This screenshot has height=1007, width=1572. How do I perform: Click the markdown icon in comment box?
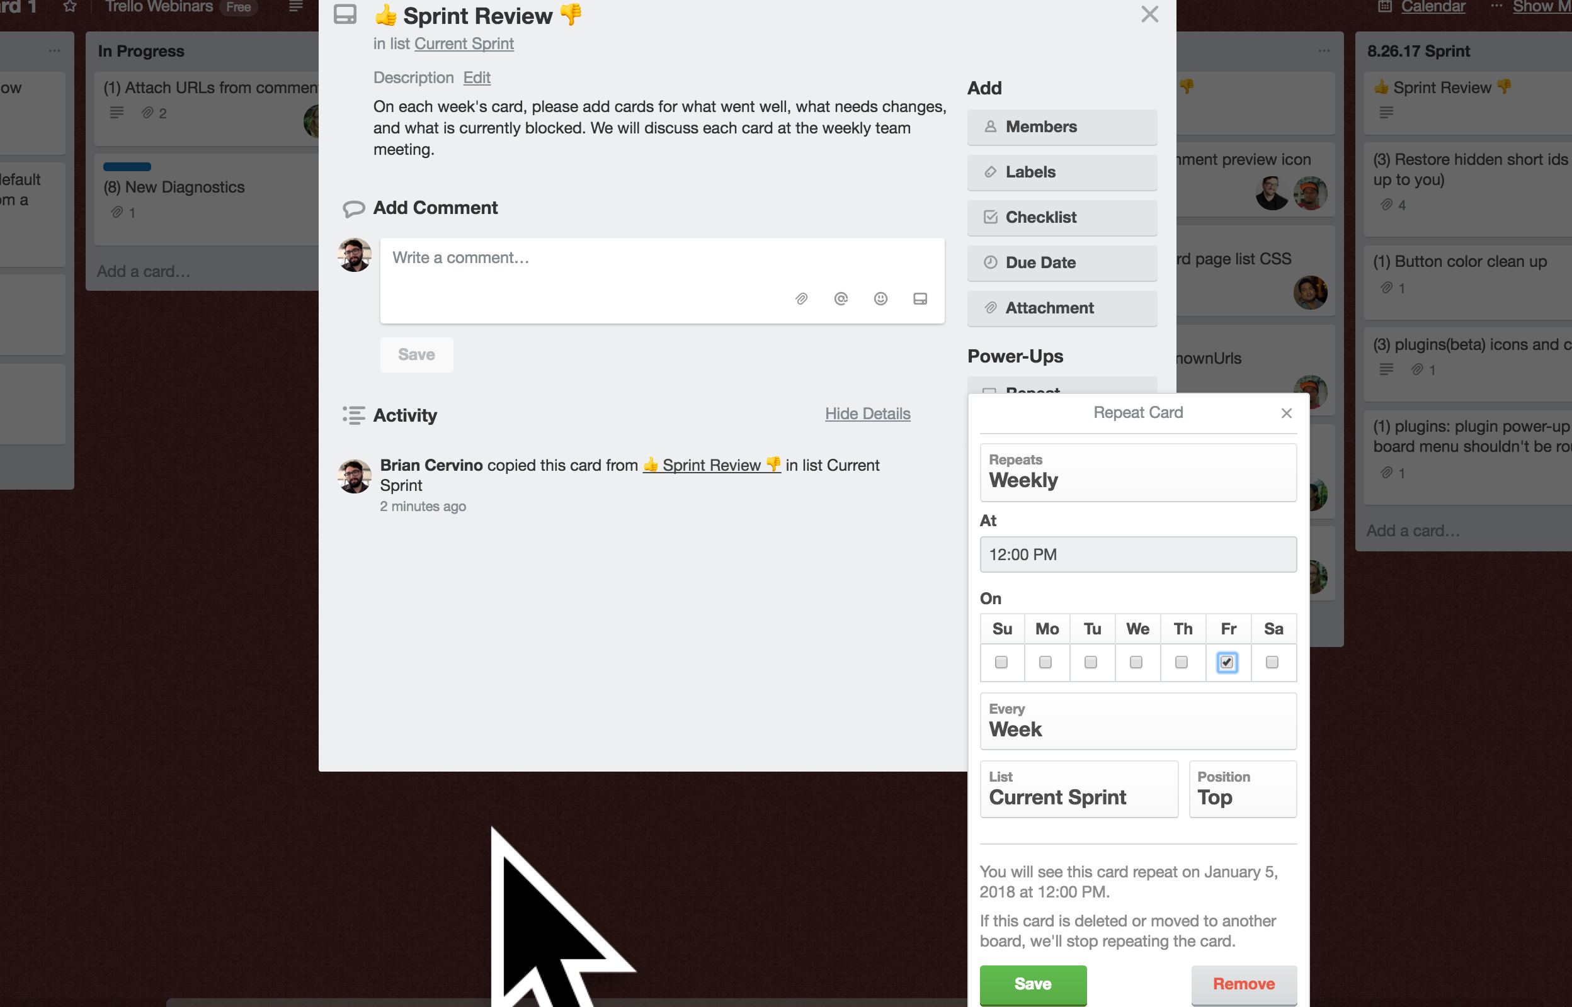(922, 298)
